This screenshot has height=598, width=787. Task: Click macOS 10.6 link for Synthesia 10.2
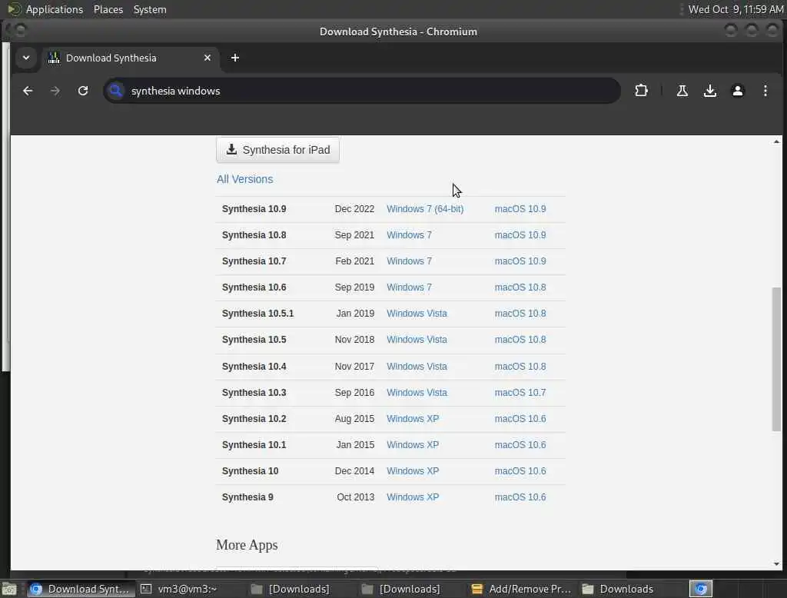[x=520, y=419]
